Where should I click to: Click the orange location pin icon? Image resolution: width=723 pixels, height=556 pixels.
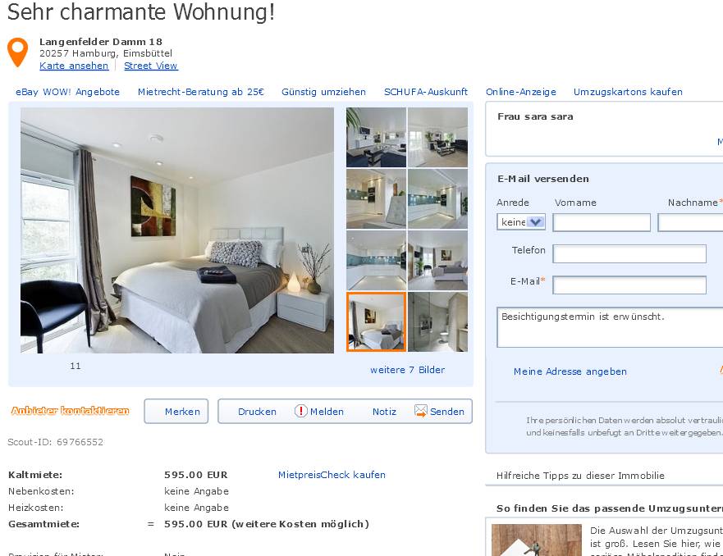(x=17, y=52)
